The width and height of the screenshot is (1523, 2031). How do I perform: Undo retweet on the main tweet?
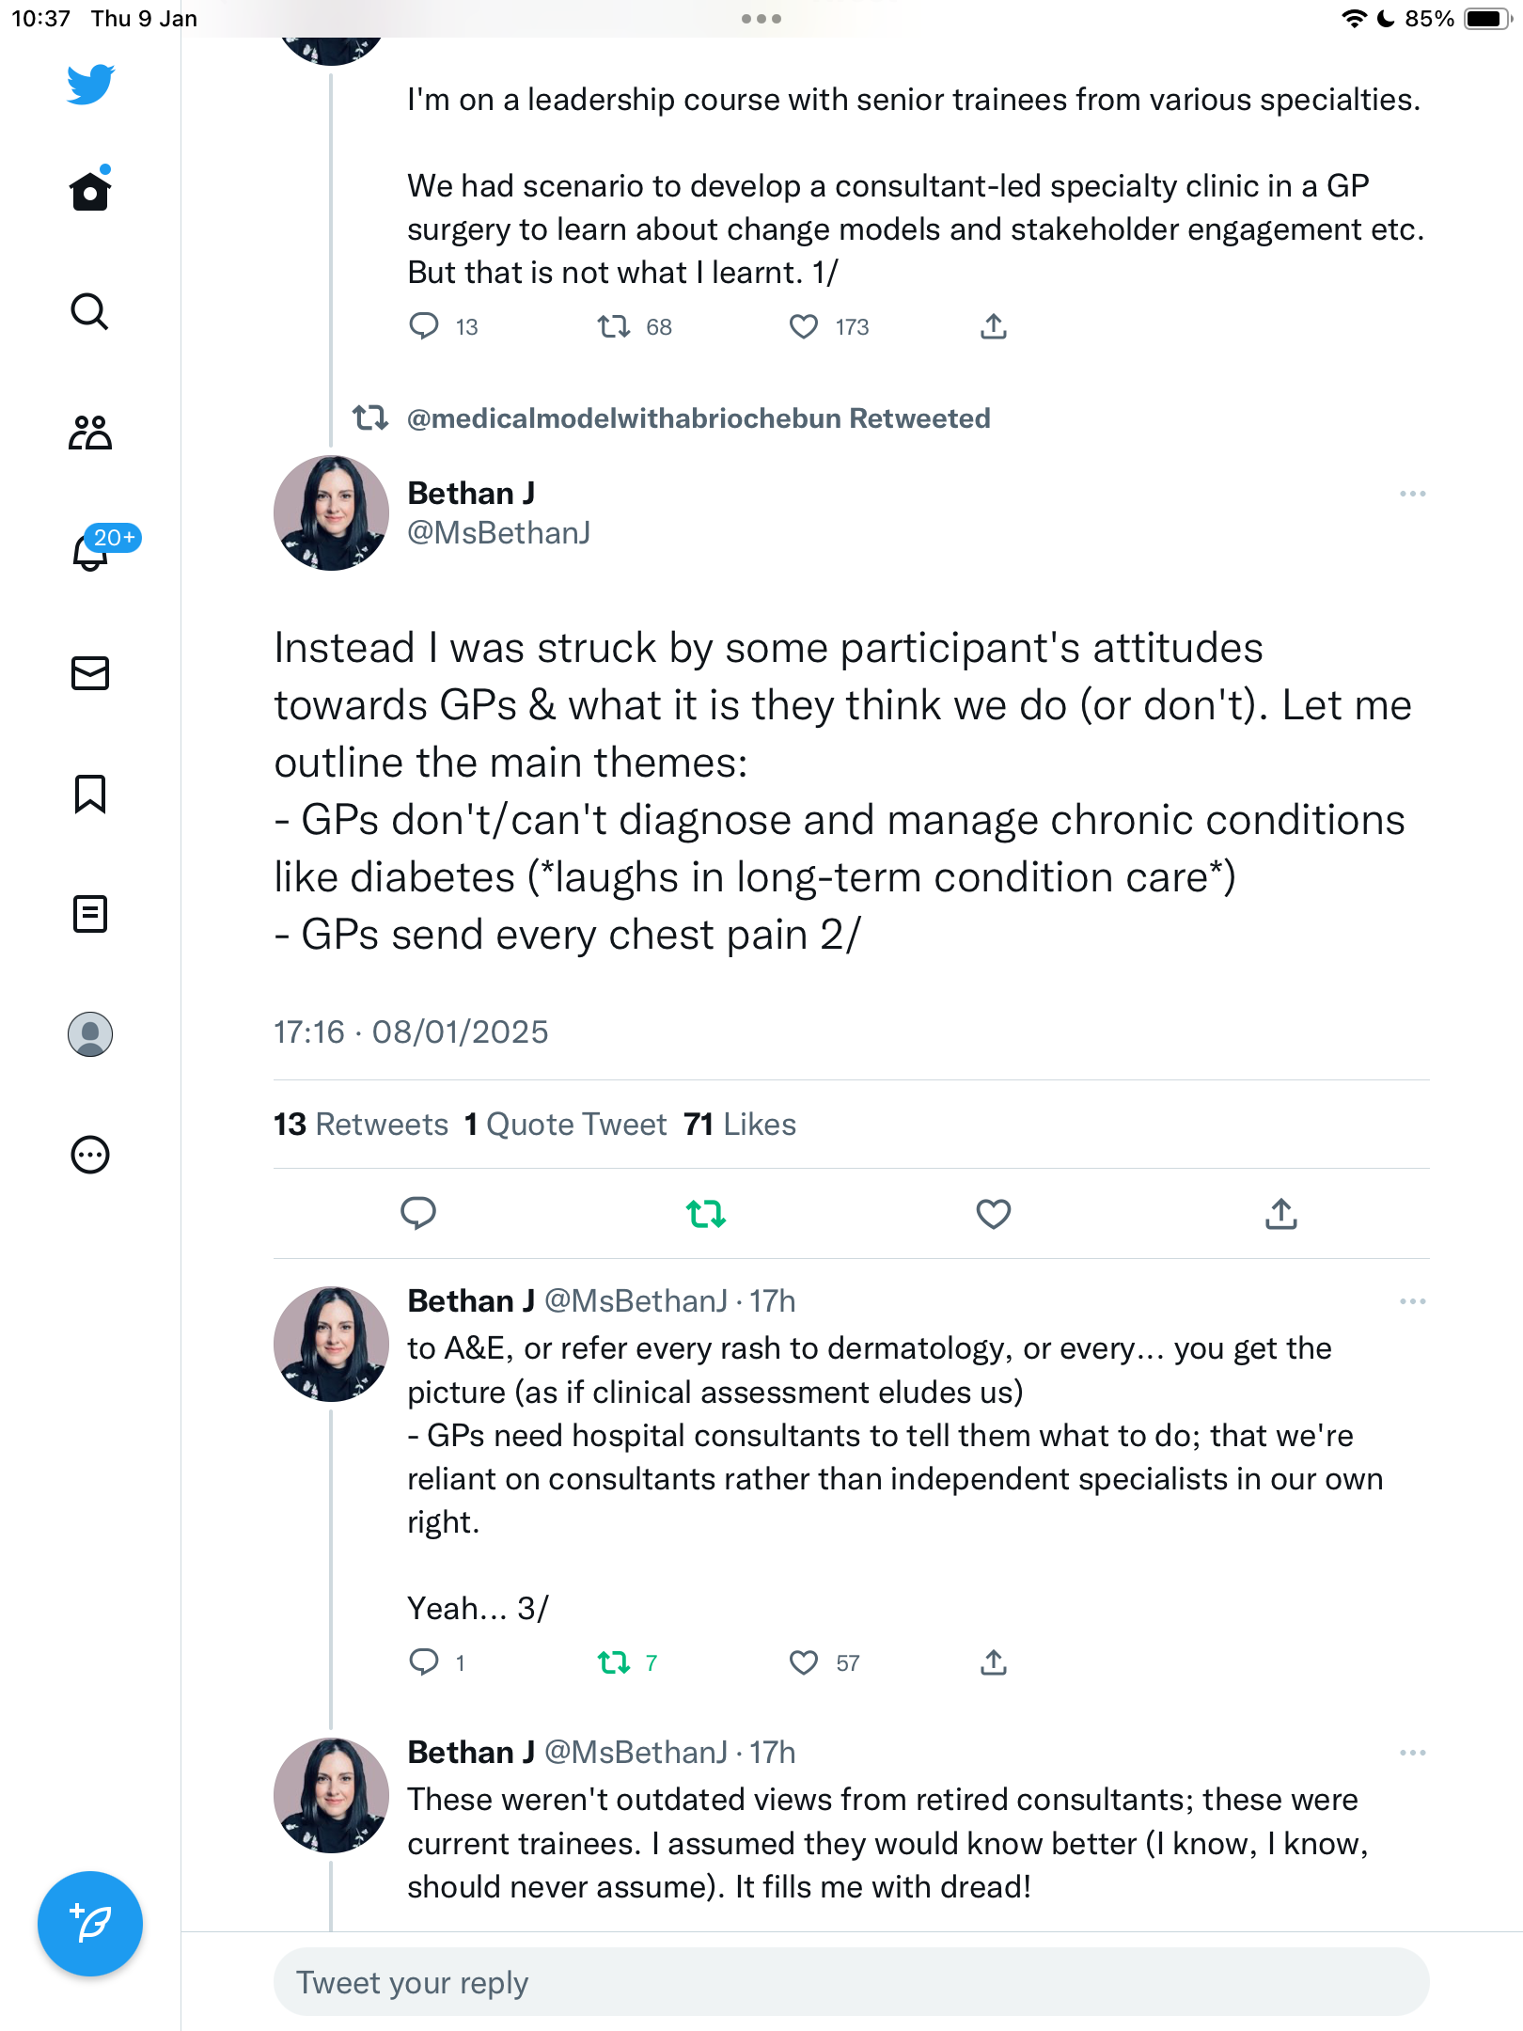pyautogui.click(x=706, y=1214)
